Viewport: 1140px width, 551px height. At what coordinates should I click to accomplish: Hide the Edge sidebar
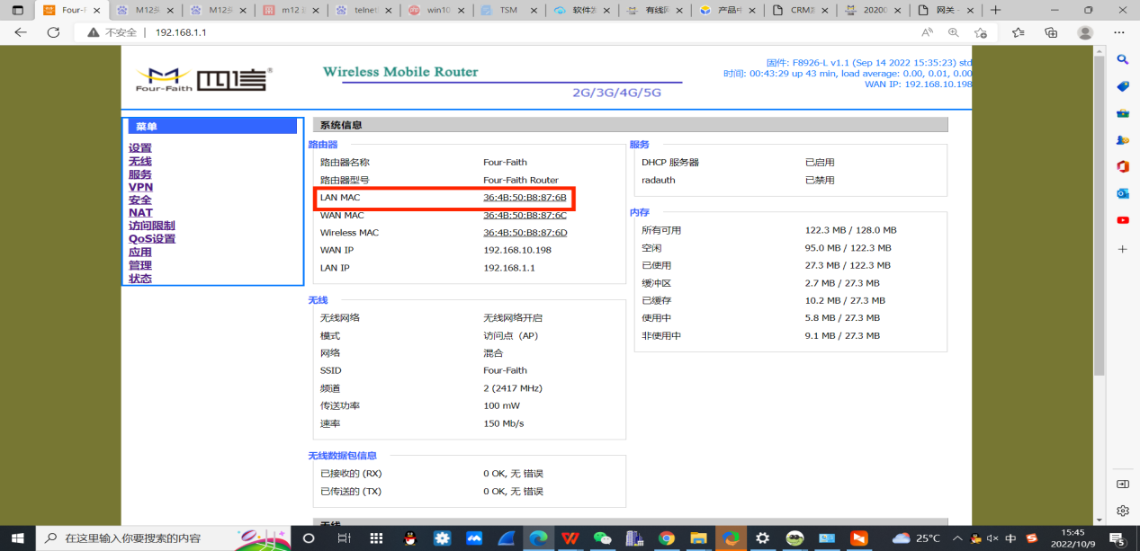coord(1123,484)
